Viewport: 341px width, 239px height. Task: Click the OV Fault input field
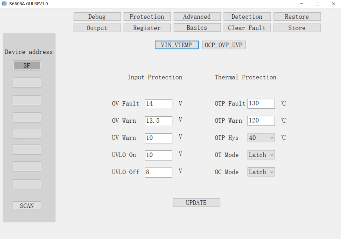(159, 104)
